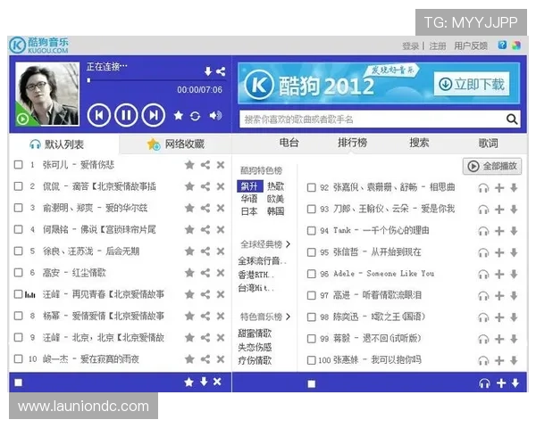
Task: Add chart song 93 爱是你我 to list
Action: click(x=499, y=210)
